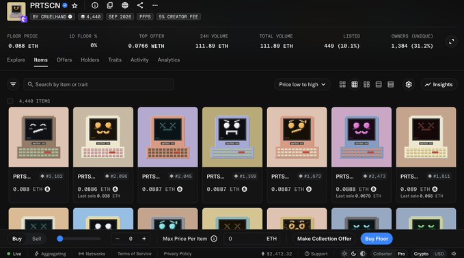Toggle sound with the speaker icon

453,254
